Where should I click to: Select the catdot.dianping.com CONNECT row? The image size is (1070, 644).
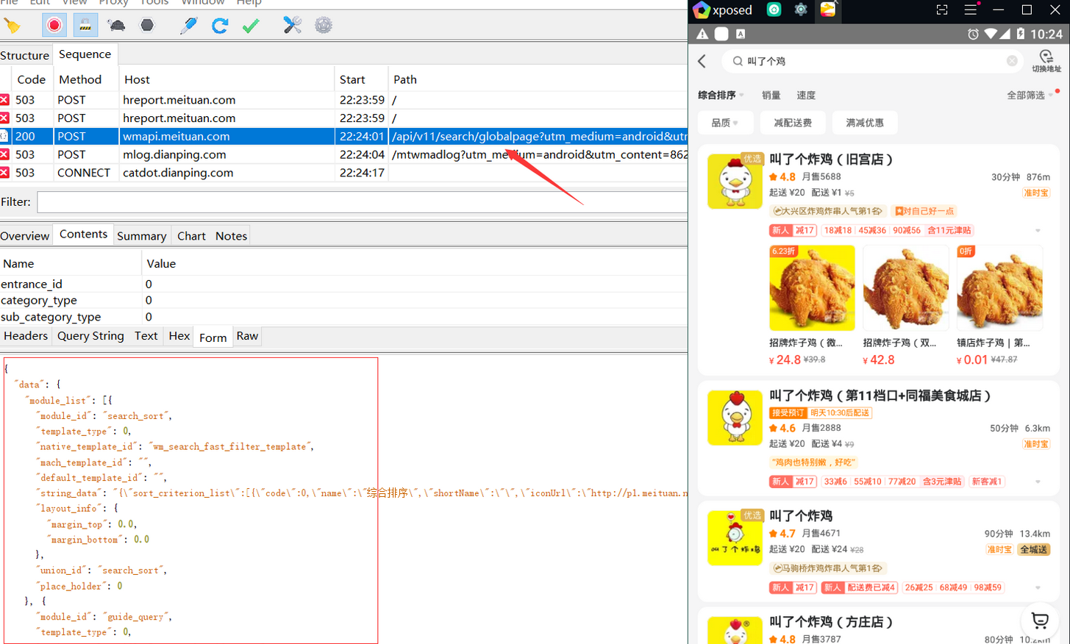point(343,173)
